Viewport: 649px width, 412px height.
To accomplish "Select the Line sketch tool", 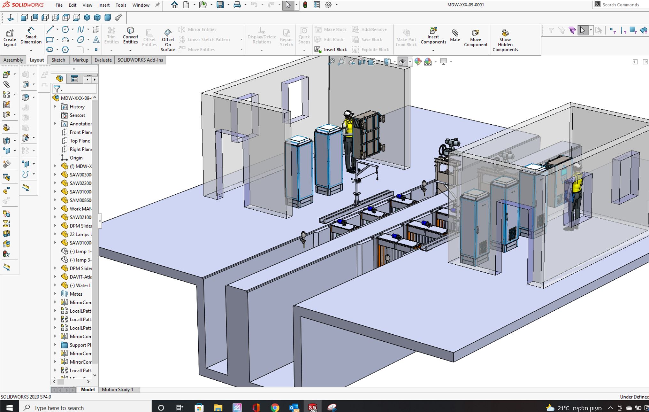I will [50, 29].
